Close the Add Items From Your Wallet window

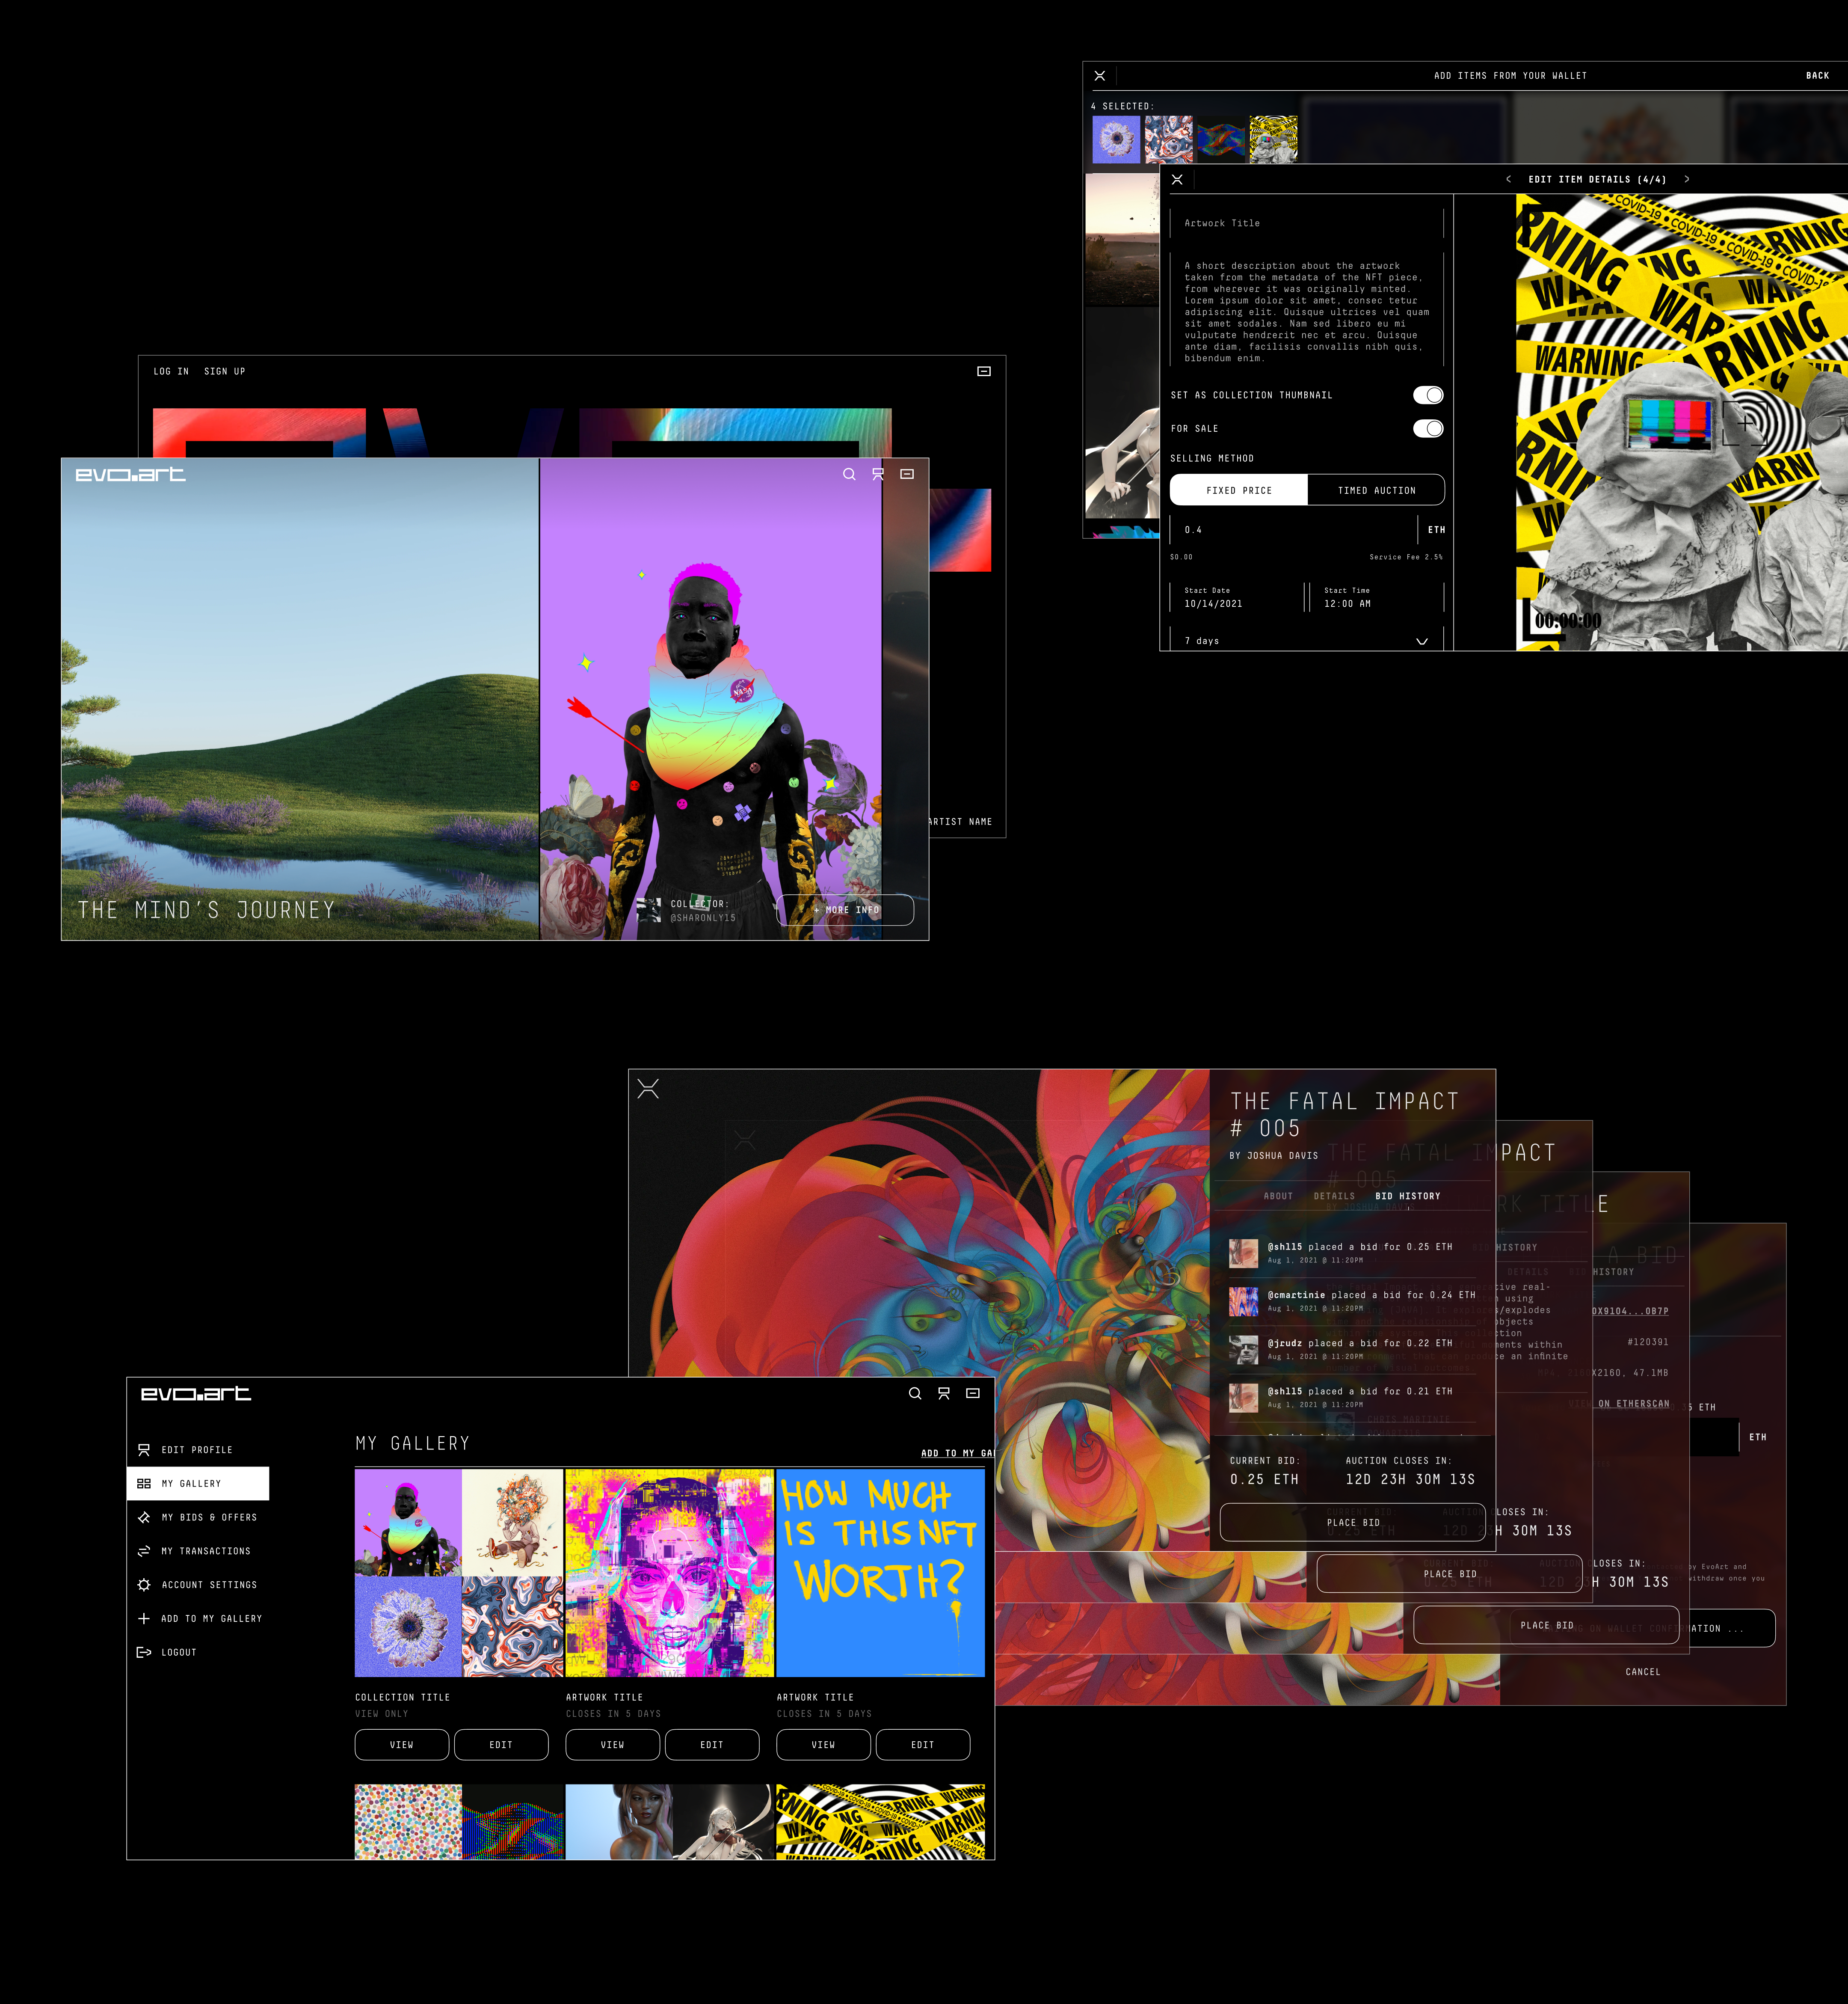(1100, 76)
